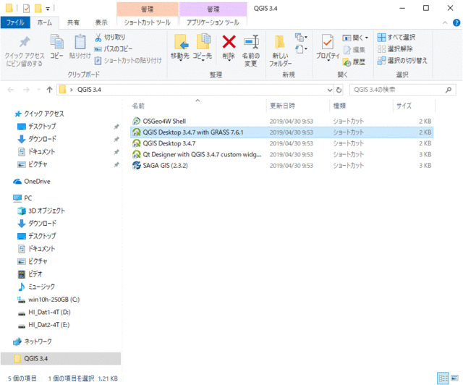Select クイック アクセス in navigation pane

(x=39, y=114)
